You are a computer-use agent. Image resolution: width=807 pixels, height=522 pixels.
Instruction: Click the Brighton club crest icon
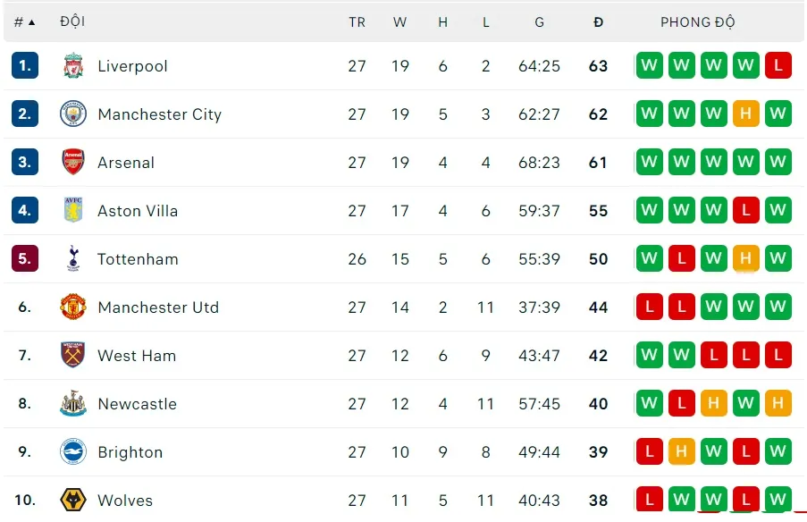click(73, 452)
